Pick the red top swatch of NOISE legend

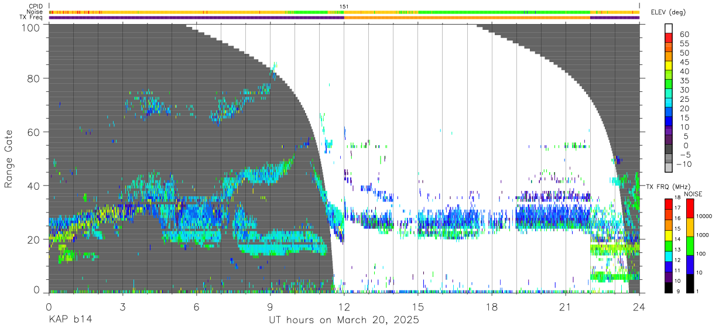pyautogui.click(x=690, y=208)
